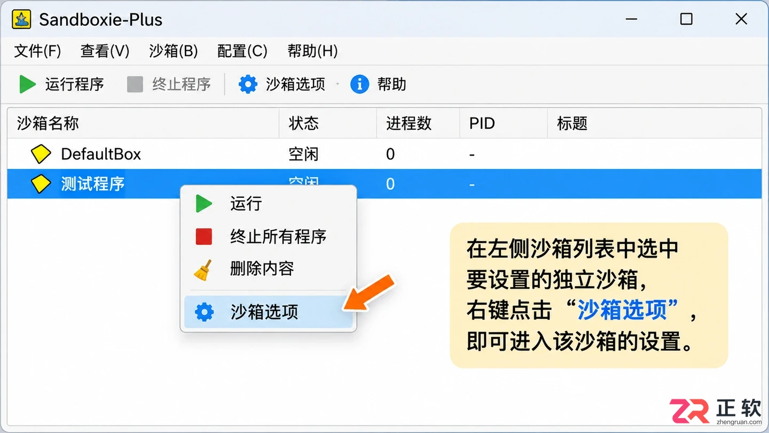Open the 配置(C) menu
The image size is (769, 433).
coord(242,51)
